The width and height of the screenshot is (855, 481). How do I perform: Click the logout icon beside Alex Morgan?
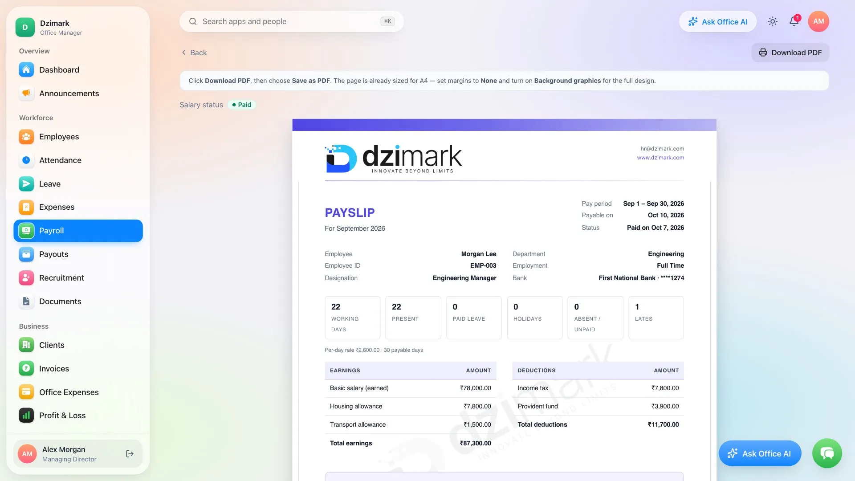point(130,454)
